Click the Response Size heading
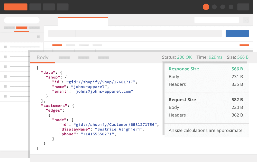 184,69
